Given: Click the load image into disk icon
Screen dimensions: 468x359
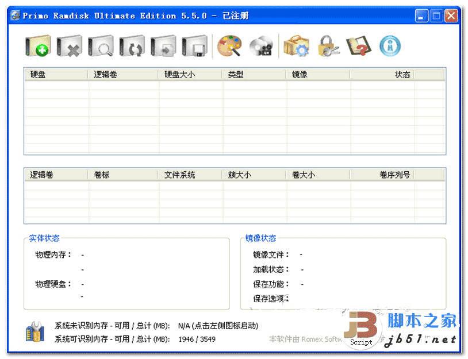Looking at the screenshot, I should click(x=163, y=46).
